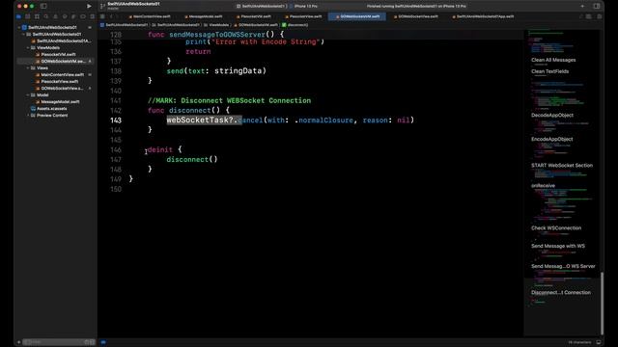Image resolution: width=618 pixels, height=347 pixels.
Task: Click the disconnect() breadcrumb in jump bar
Action: (295, 25)
